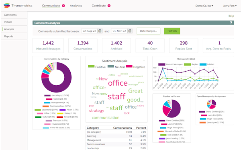Click the Conversations column header

tap(123, 128)
